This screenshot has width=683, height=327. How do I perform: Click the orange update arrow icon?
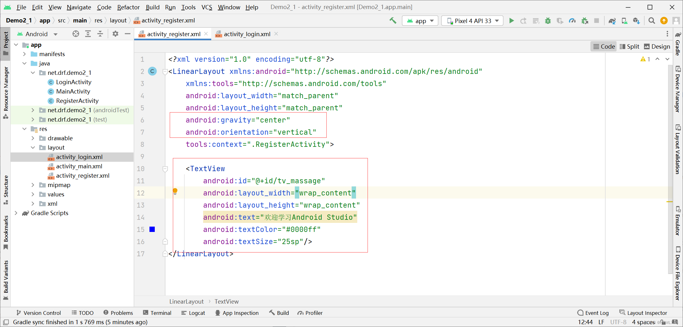pyautogui.click(x=664, y=21)
